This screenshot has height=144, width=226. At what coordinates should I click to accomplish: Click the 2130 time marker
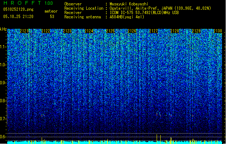(x=218, y=31)
